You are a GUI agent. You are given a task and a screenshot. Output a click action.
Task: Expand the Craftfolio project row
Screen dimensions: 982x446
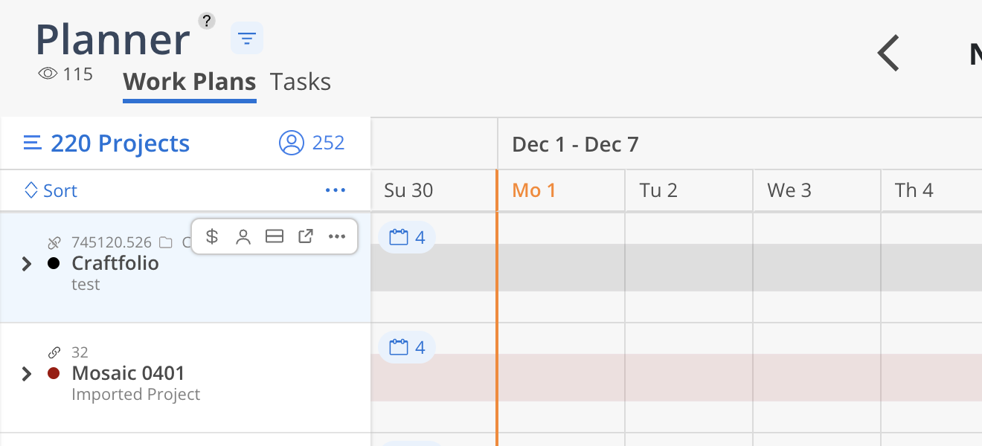pyautogui.click(x=27, y=263)
